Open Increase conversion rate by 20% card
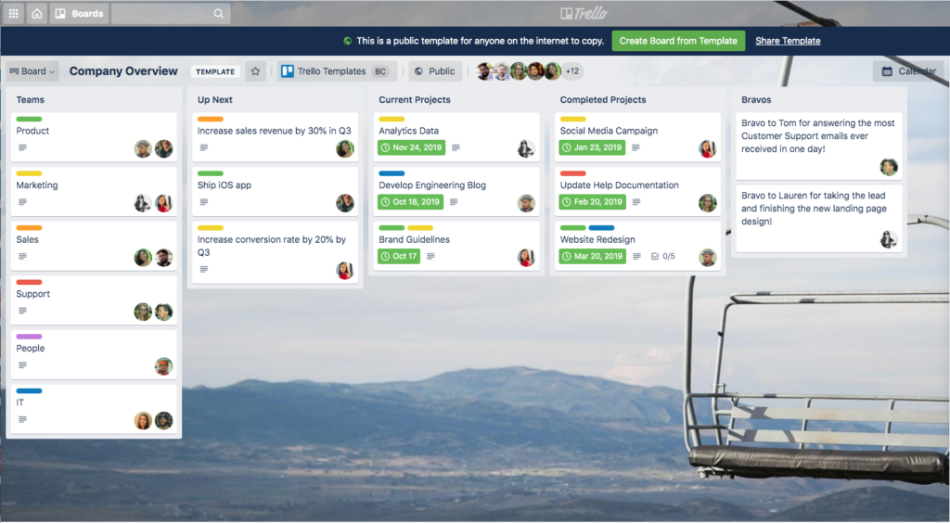The height and width of the screenshot is (523, 950). (x=275, y=252)
